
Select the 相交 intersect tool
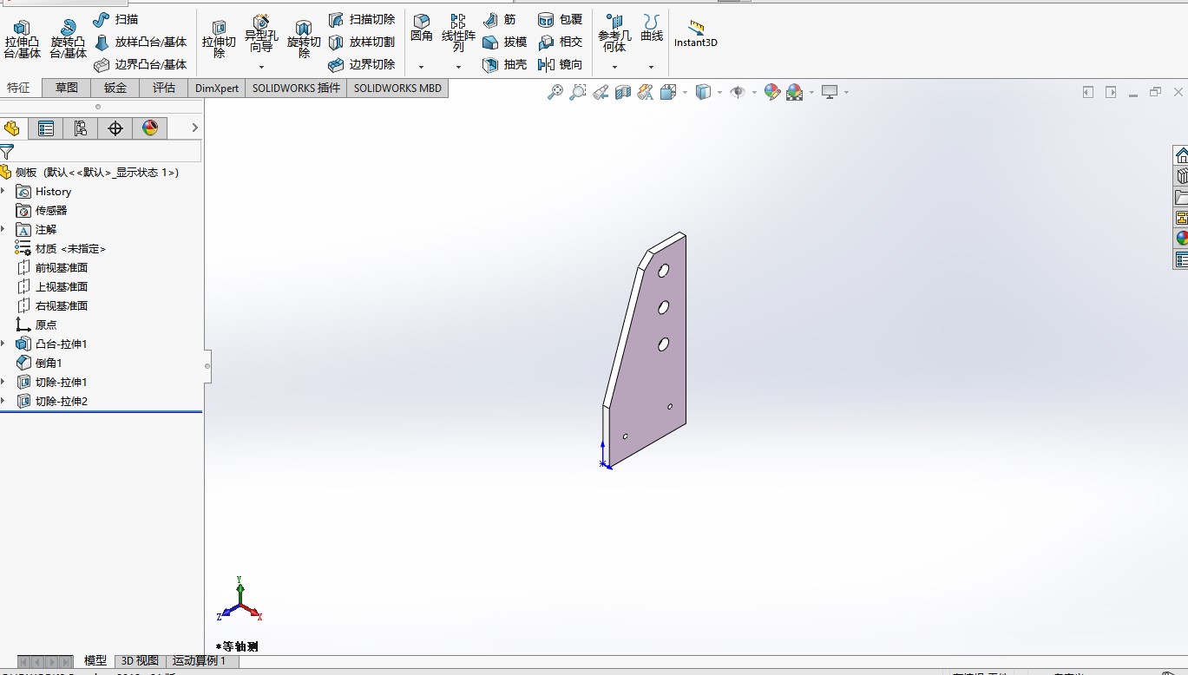[560, 42]
